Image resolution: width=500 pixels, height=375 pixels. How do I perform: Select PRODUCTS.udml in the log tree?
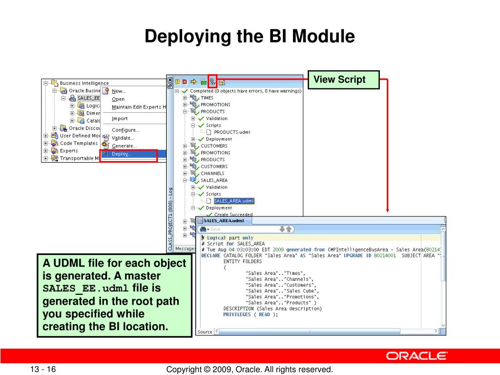[232, 132]
